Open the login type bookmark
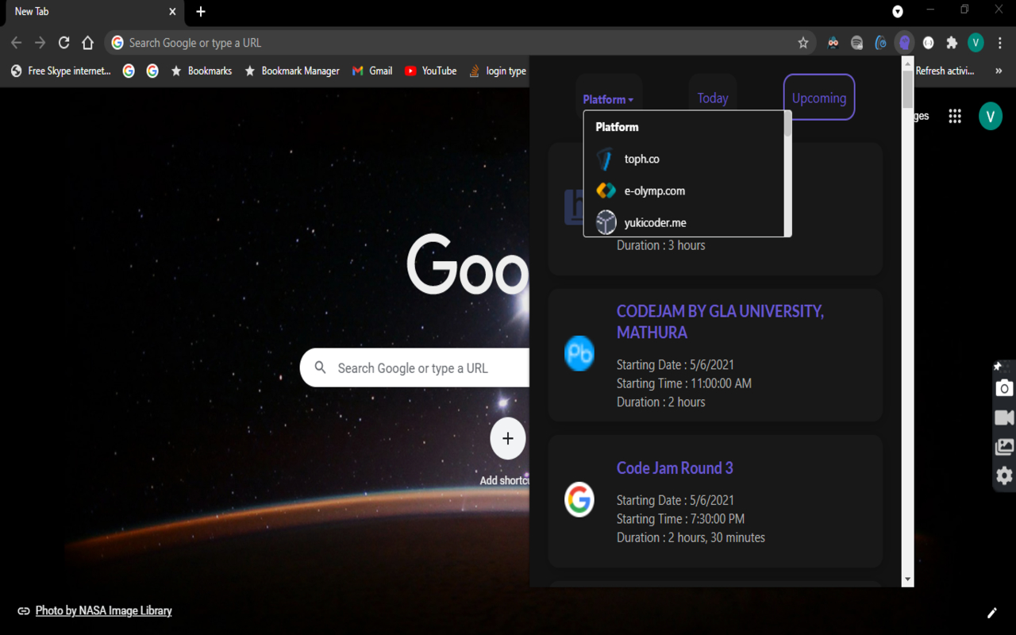This screenshot has width=1016, height=635. pos(498,71)
